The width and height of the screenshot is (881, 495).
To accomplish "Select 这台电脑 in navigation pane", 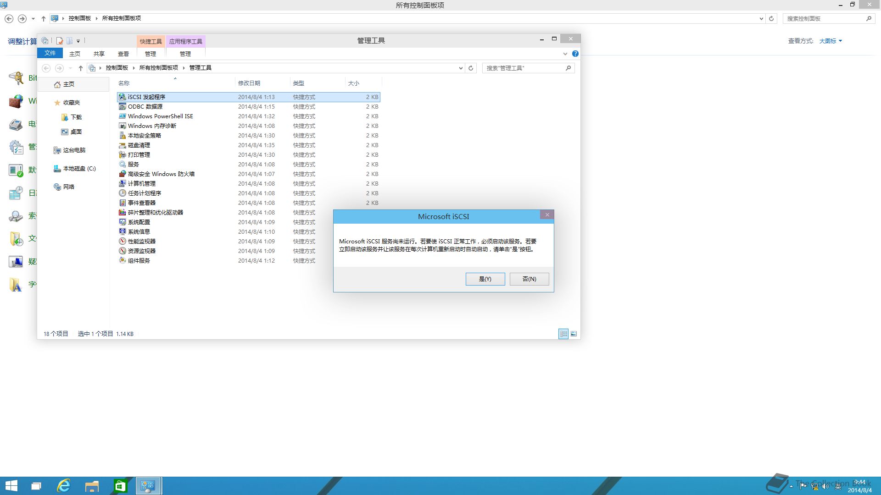I will pos(69,150).
